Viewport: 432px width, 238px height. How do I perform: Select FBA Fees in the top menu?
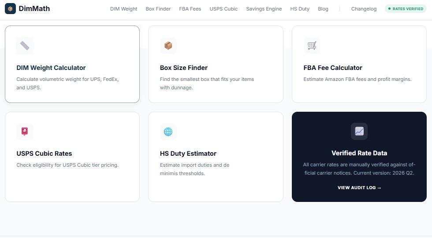[x=190, y=9]
